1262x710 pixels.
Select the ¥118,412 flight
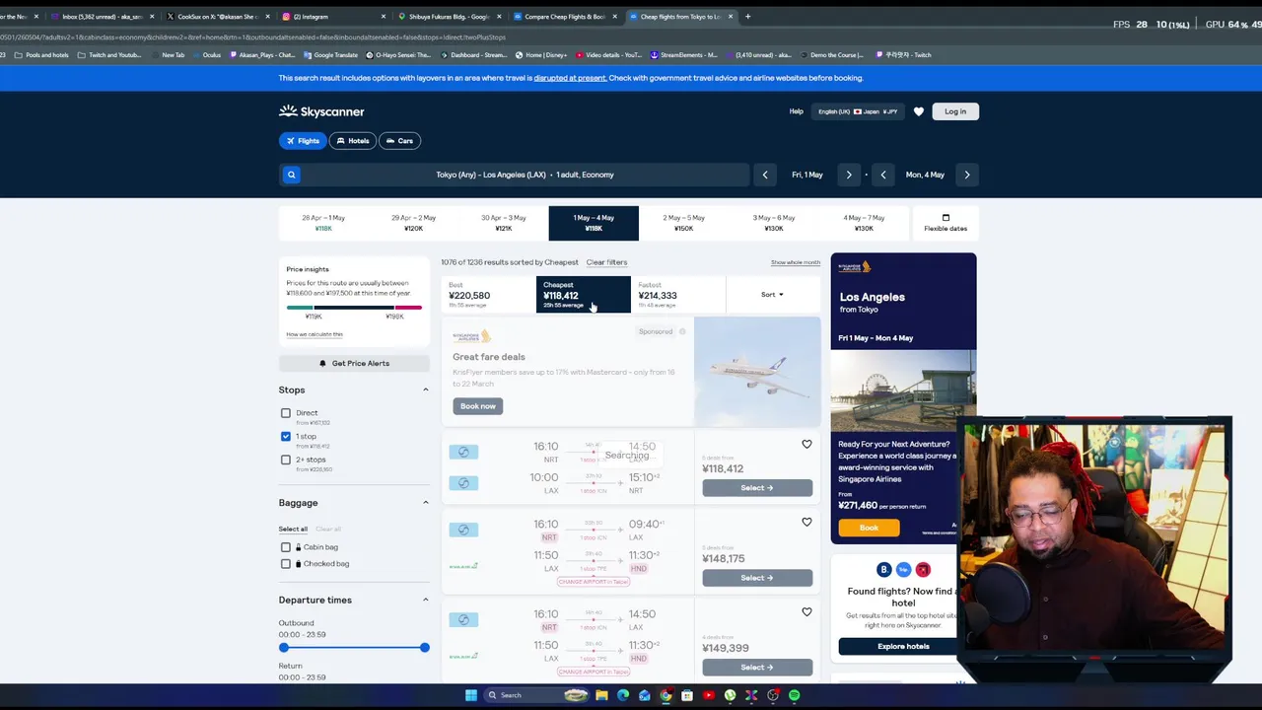tap(757, 488)
